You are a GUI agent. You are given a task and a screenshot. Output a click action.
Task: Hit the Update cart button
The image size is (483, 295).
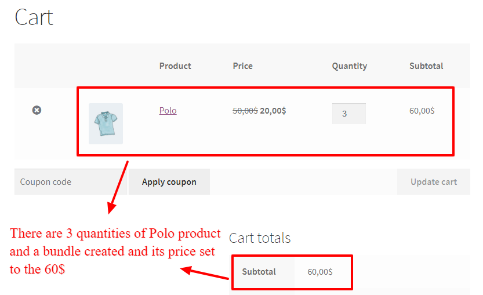pyautogui.click(x=433, y=182)
